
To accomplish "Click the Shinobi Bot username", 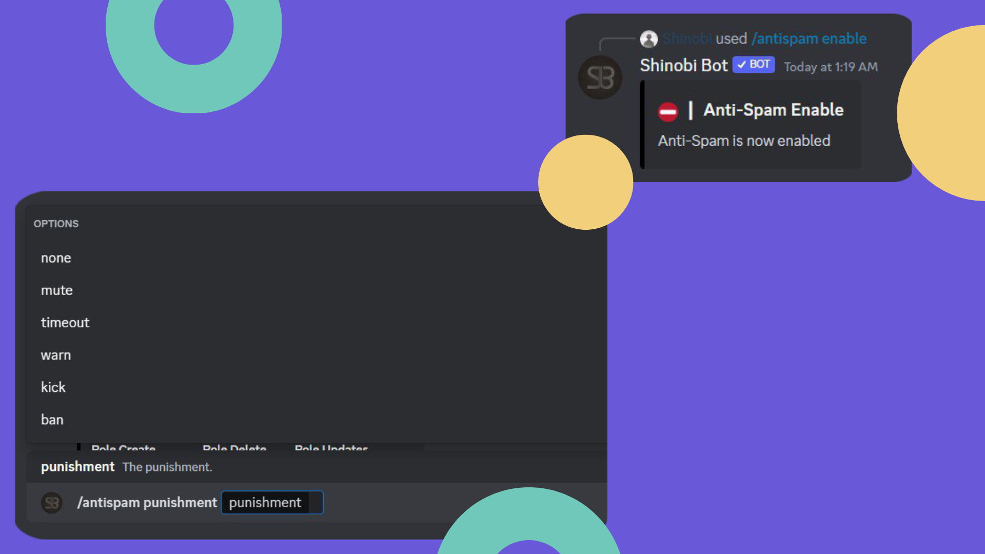I will tap(683, 66).
